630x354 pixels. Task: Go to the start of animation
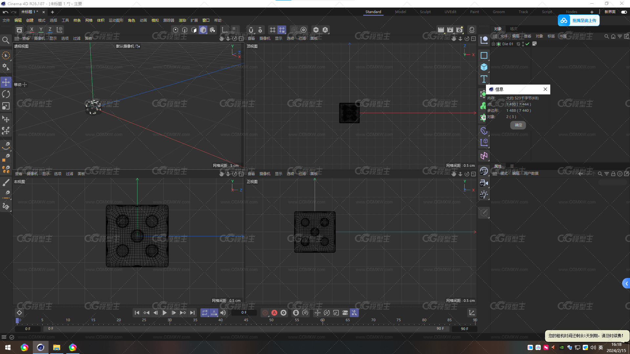(137, 313)
